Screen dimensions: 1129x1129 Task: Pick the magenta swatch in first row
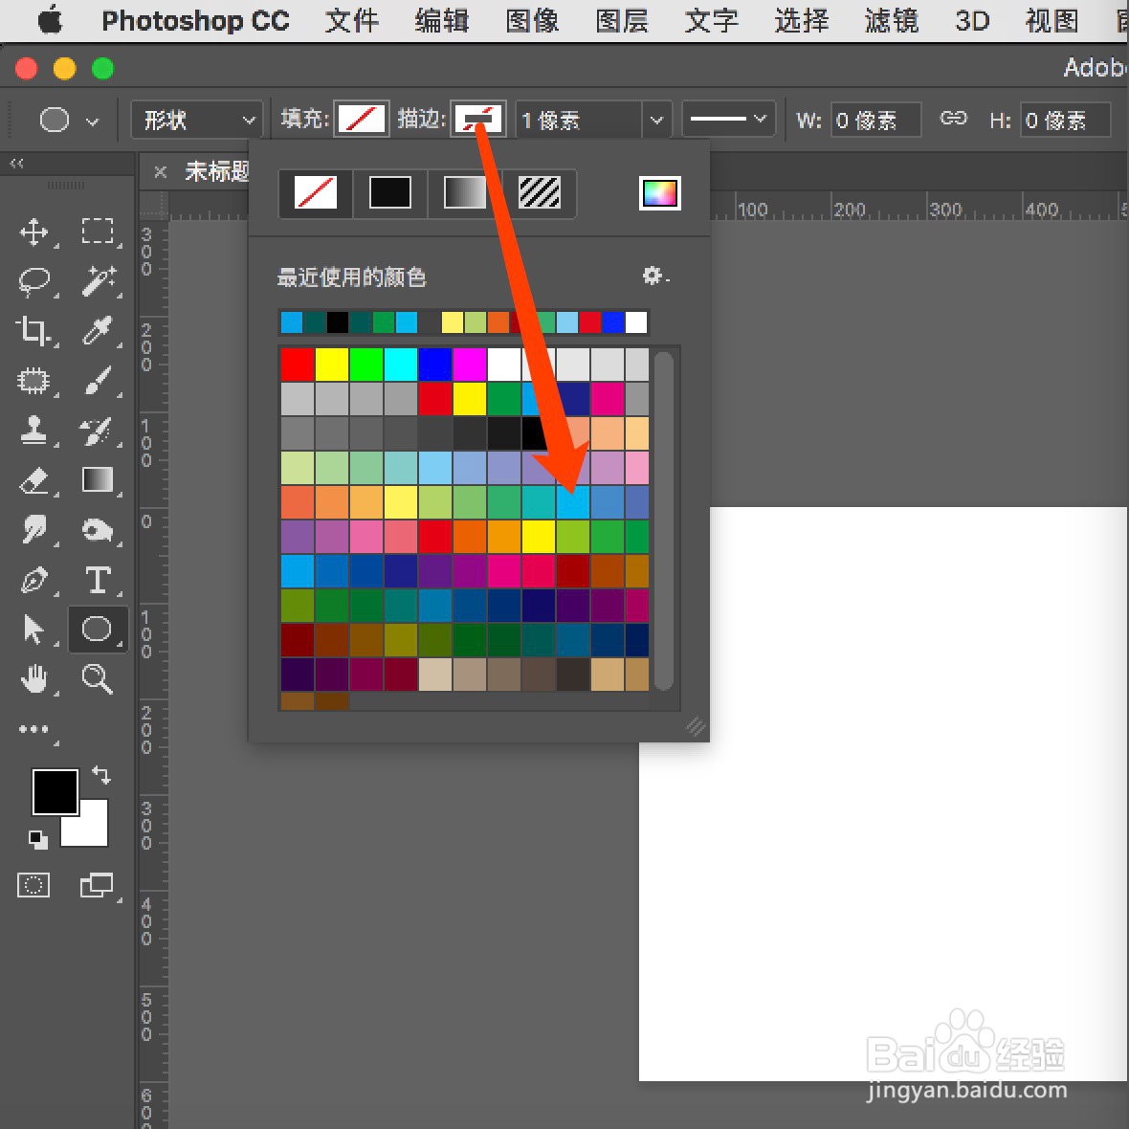tap(470, 365)
